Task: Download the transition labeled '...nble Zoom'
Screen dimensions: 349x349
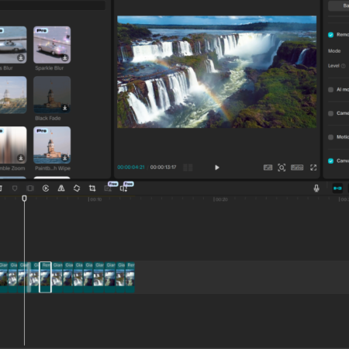Action: click(21, 157)
